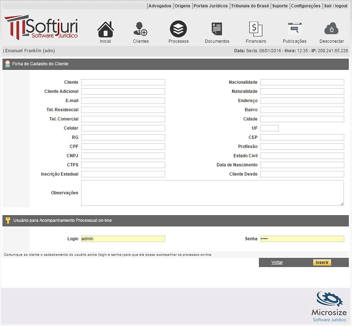
Task: Click Sair / logout link
Action: coord(335,6)
